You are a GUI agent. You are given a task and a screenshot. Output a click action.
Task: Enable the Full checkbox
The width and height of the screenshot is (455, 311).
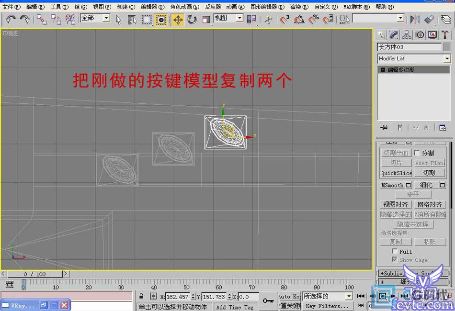pos(395,251)
